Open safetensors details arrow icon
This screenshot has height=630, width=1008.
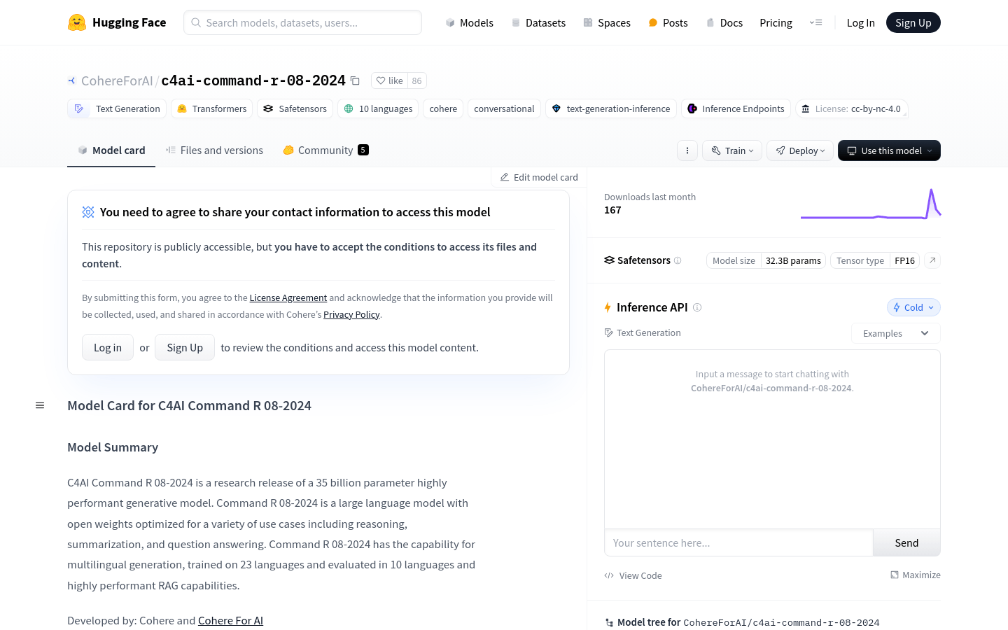coord(932,260)
